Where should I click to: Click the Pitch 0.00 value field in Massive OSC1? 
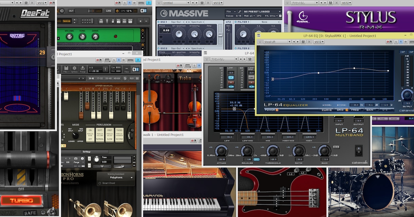(165, 30)
